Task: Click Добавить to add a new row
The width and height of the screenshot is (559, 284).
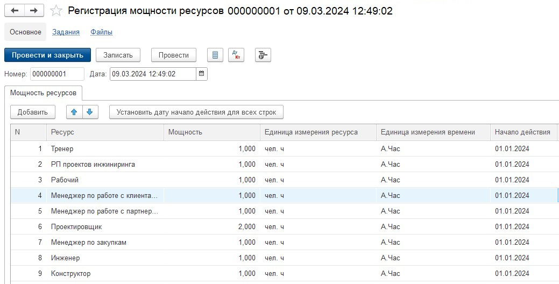Action: (32, 112)
